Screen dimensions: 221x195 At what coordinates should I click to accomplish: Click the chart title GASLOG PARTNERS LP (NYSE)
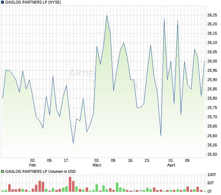(x=33, y=2)
